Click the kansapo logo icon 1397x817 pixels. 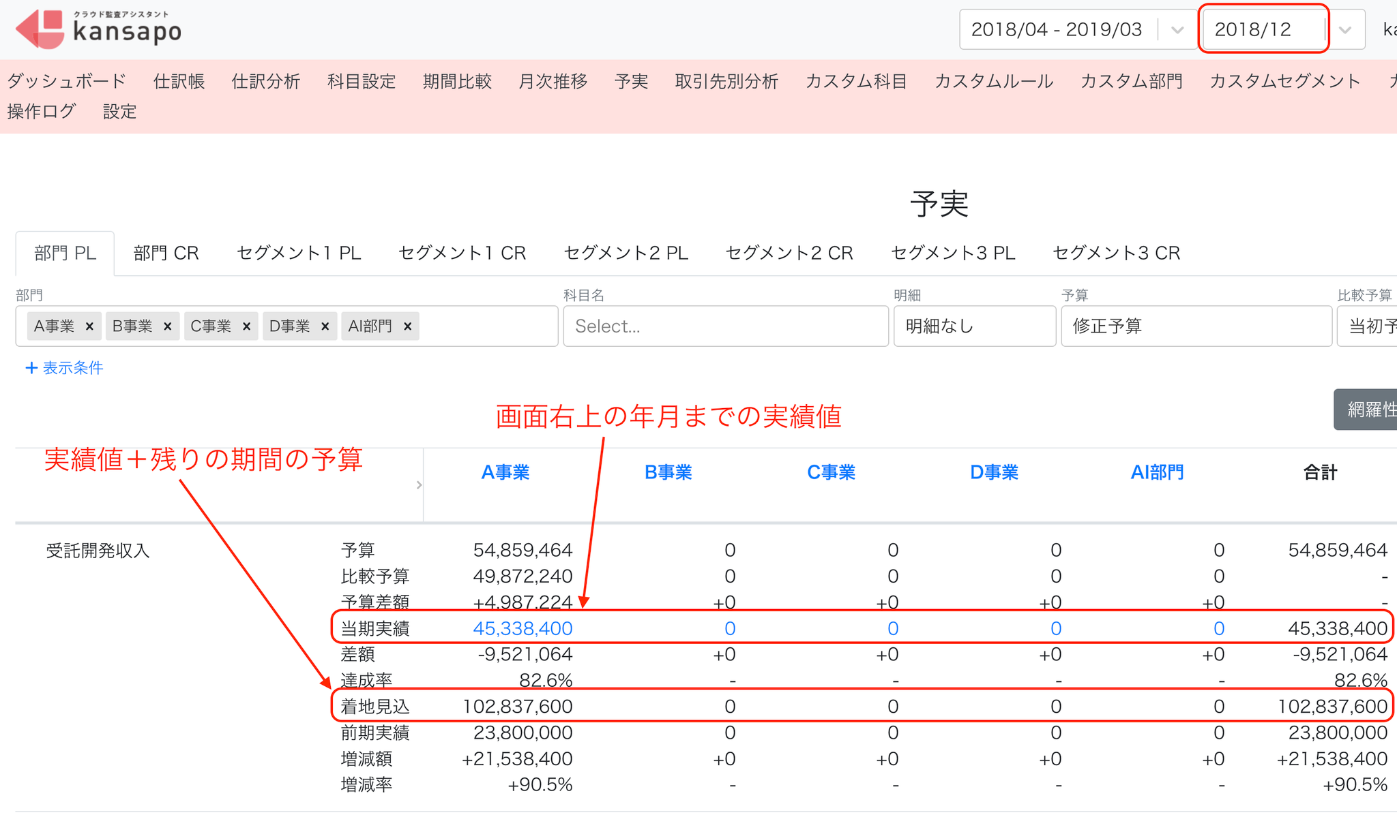pyautogui.click(x=40, y=29)
